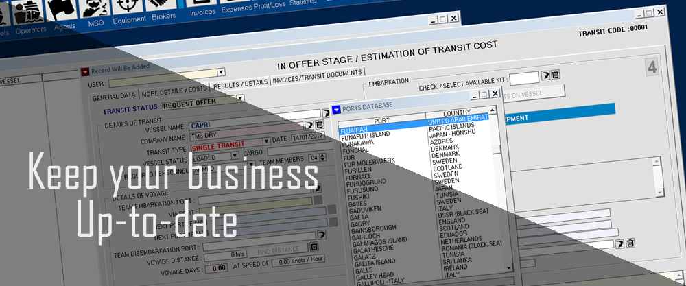Expand the Transit Status dropdown

(x=239, y=98)
